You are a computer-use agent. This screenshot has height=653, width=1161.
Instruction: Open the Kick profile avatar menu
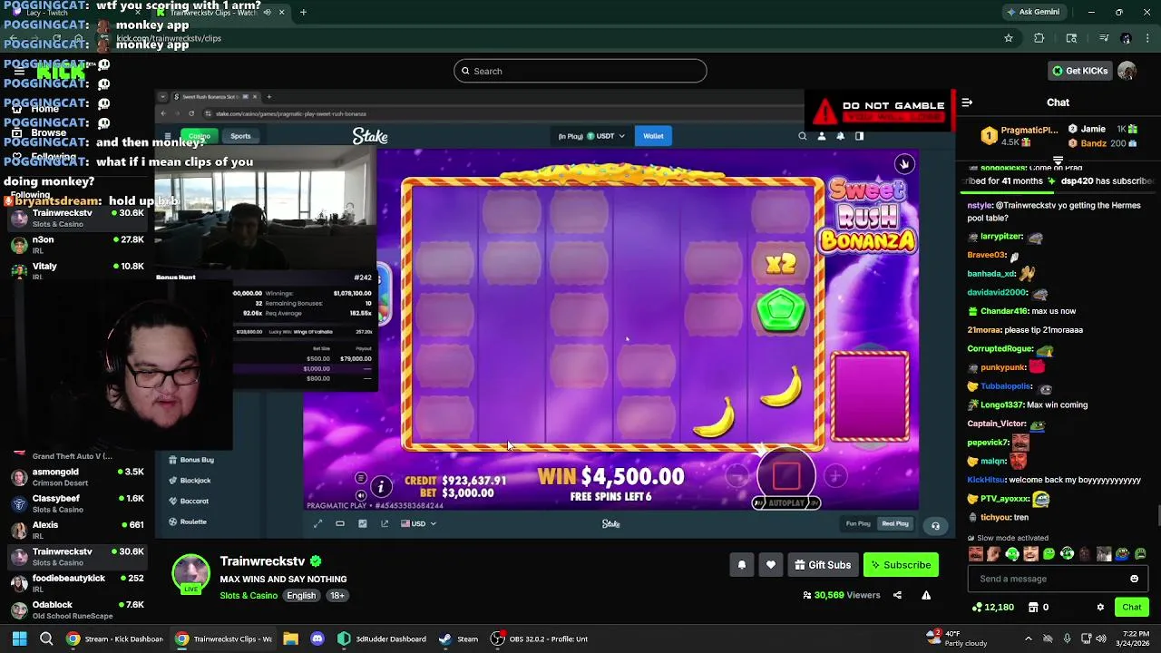click(x=1127, y=71)
